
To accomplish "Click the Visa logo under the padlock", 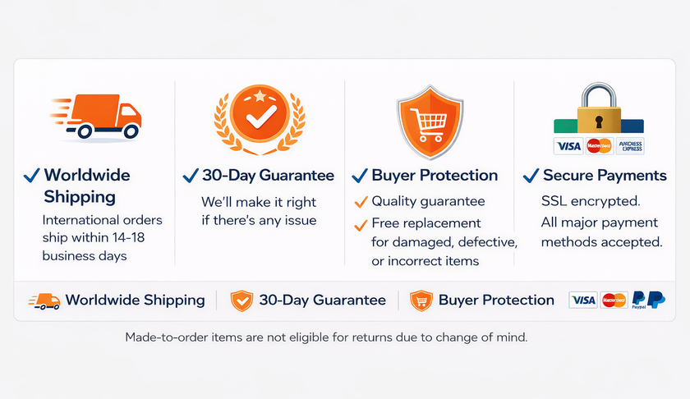I will 568,146.
